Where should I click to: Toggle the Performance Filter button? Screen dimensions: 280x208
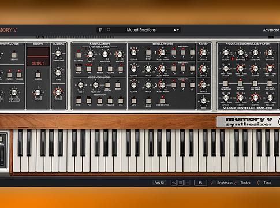(9, 75)
